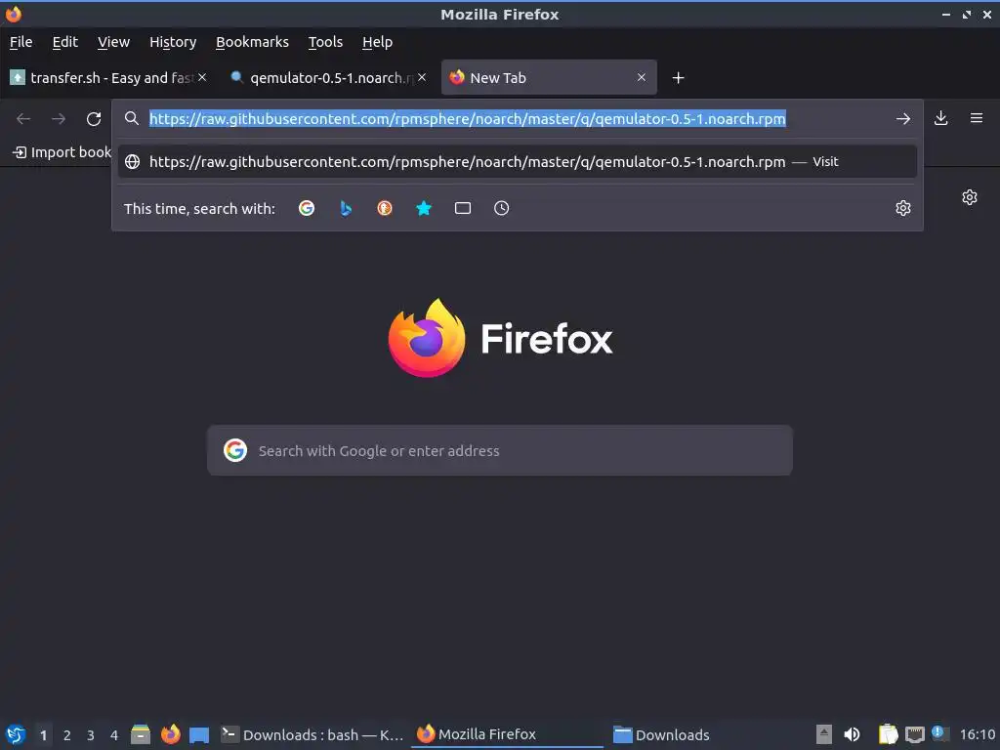
Task: Click the 16:10 clock
Action: pos(977,734)
